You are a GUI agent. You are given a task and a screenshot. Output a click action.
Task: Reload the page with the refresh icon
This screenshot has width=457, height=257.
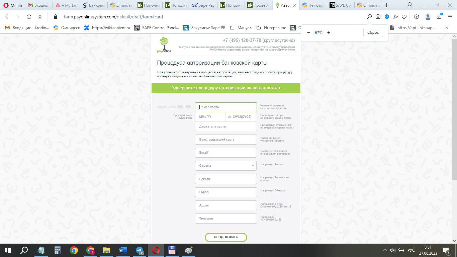[x=29, y=17]
